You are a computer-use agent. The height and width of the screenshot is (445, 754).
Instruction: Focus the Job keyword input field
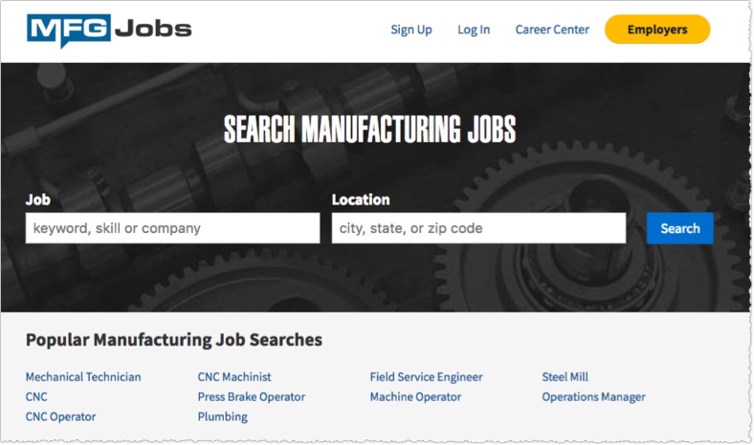172,228
